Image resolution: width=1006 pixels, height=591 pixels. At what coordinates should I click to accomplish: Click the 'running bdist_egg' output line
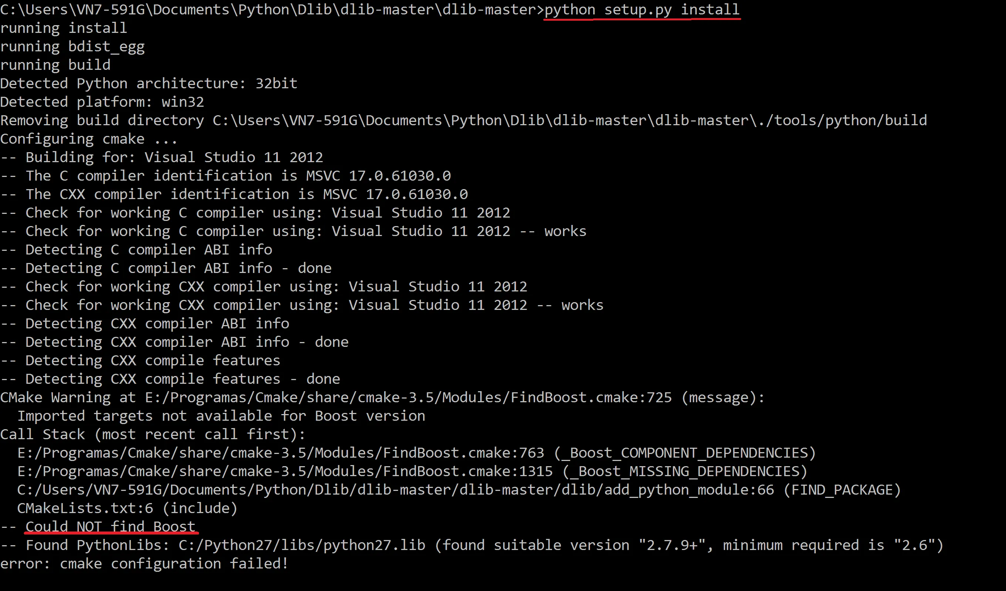point(72,47)
